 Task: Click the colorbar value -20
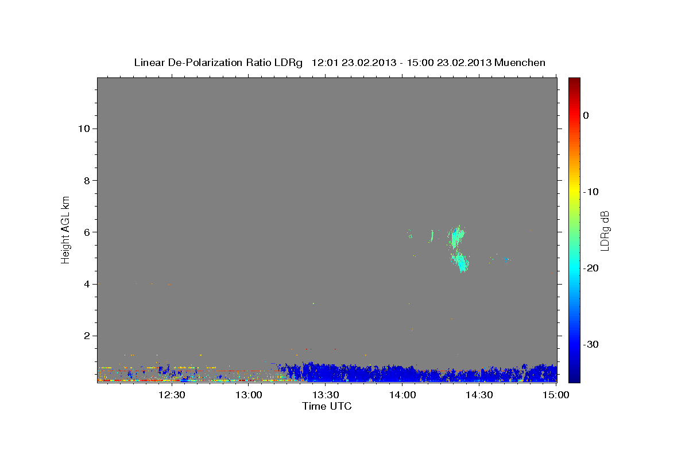click(x=591, y=268)
